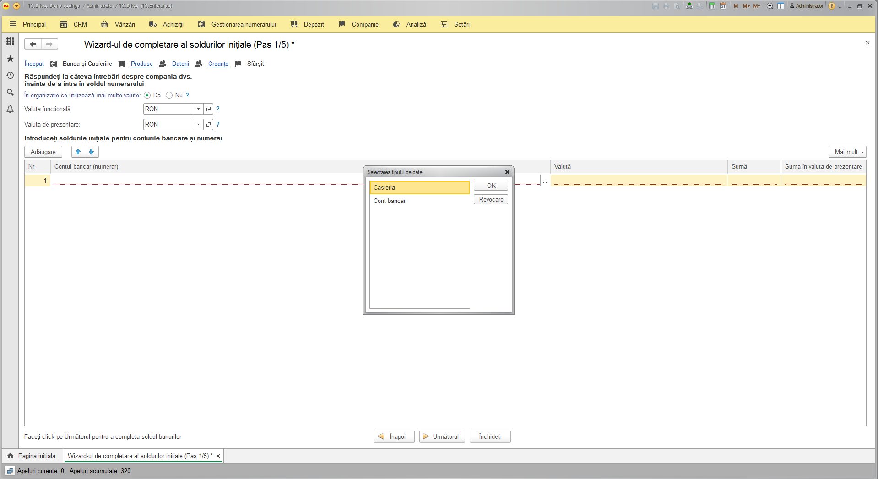Click OK in data type dialog
The image size is (878, 479).
click(491, 186)
